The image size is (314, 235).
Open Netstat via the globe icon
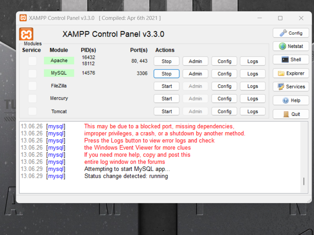pyautogui.click(x=282, y=46)
